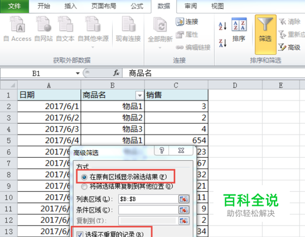305x237 pixels.
Task: Click cell 2017/6/3
Action: click(49, 129)
